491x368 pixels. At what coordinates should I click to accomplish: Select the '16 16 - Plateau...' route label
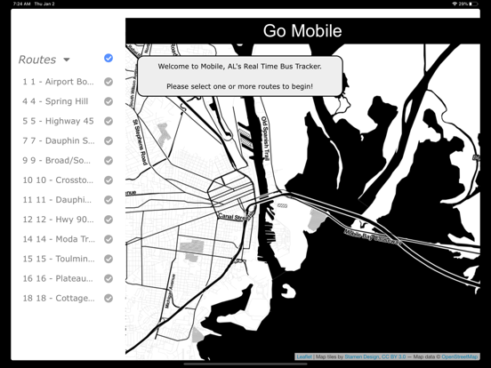coord(58,278)
